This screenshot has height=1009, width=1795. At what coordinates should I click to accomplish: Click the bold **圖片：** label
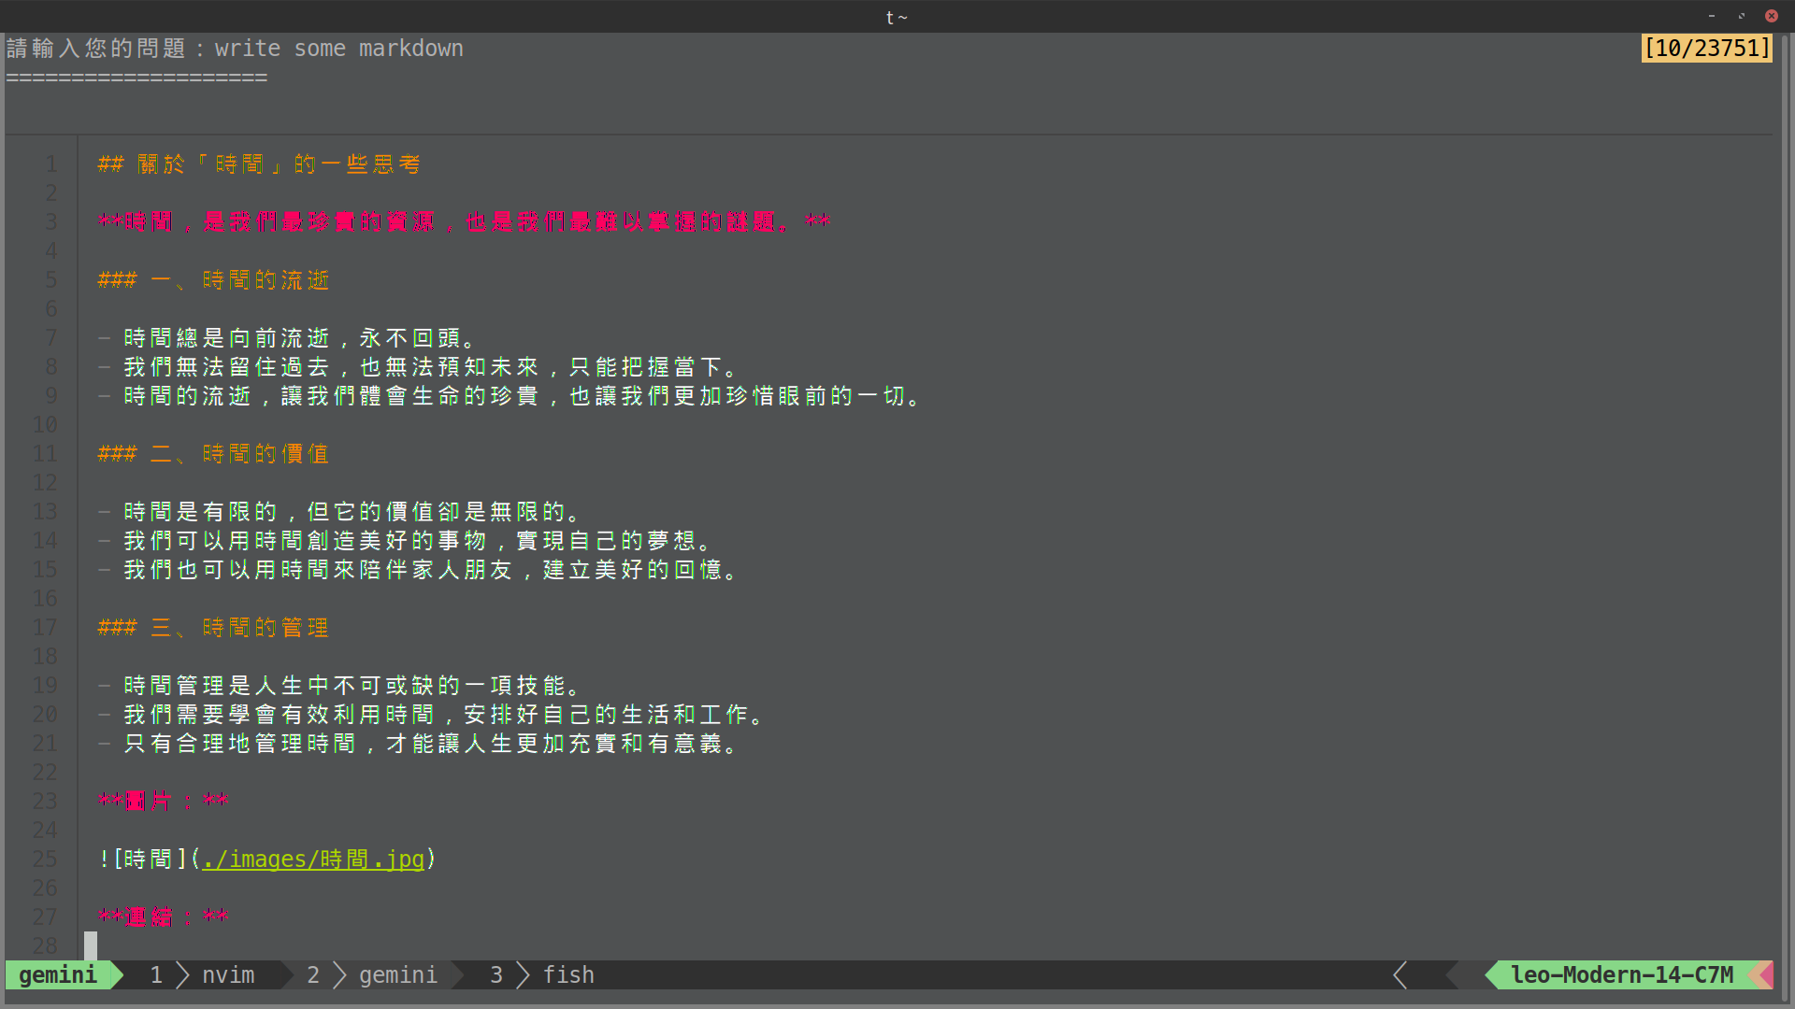click(x=163, y=801)
